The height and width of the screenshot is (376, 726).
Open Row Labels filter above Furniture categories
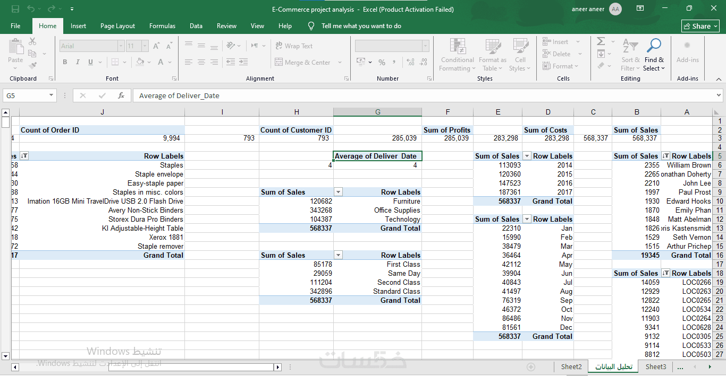338,192
